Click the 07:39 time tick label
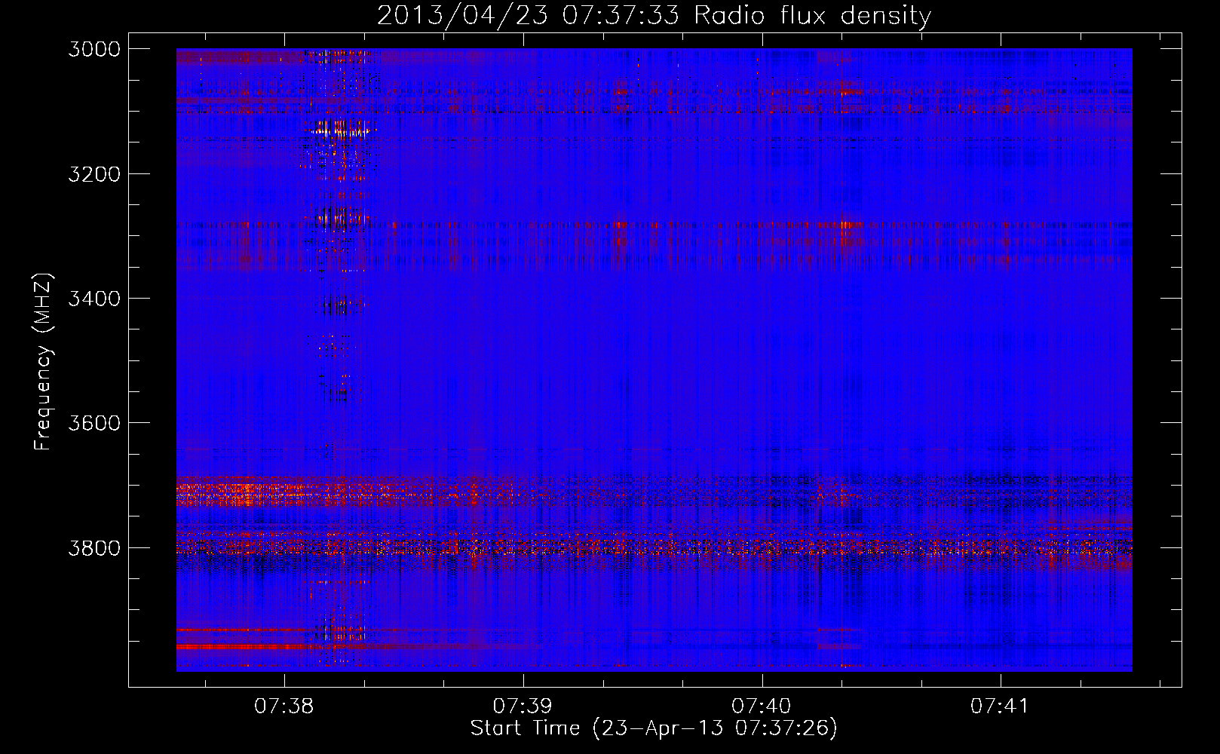The height and width of the screenshot is (754, 1220). [523, 706]
